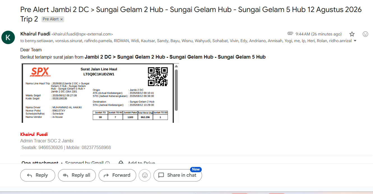The height and width of the screenshot is (194, 373).
Task: Click the Reply button
Action: pos(38,175)
